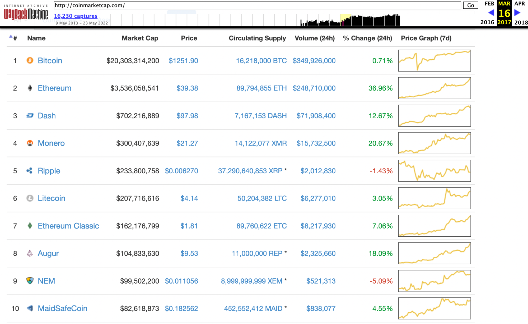Go to next capture with right arrow
528x324 pixels.
click(517, 13)
